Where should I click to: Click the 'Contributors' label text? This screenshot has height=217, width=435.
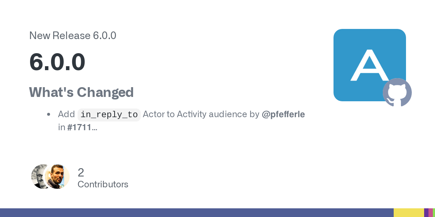pyautogui.click(x=103, y=184)
